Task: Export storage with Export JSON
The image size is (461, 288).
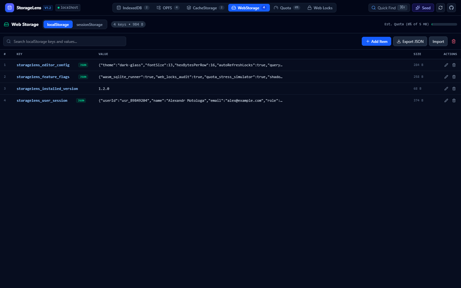Action: click(410, 41)
